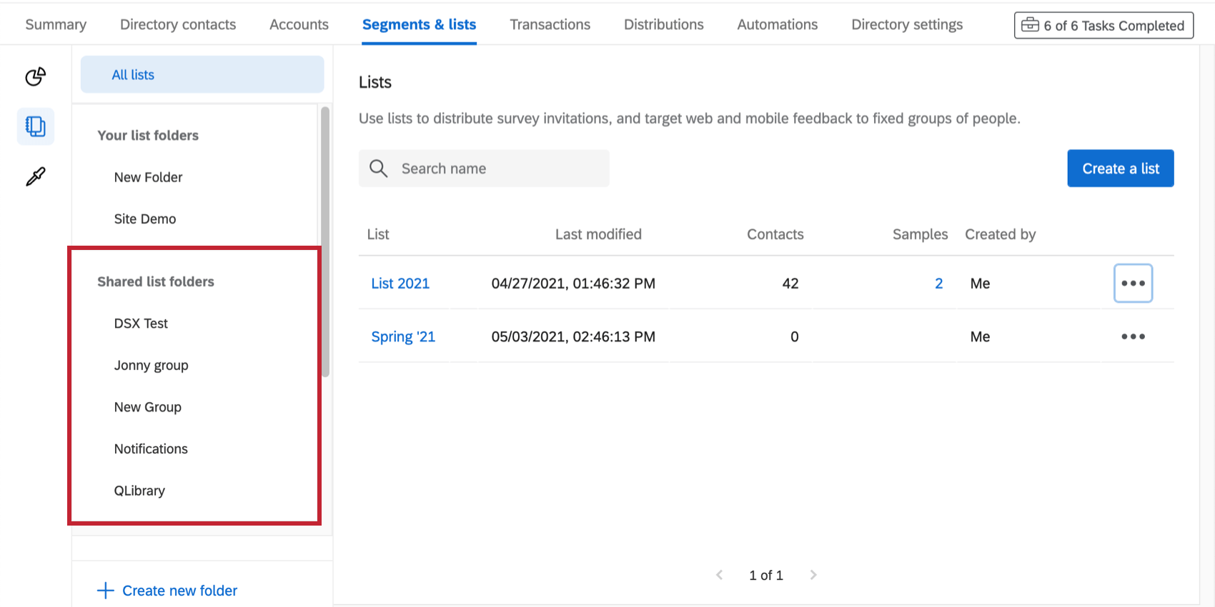Viewport: 1215px width, 607px height.
Task: Open the three-dot menu for List 2021
Action: pyautogui.click(x=1133, y=284)
